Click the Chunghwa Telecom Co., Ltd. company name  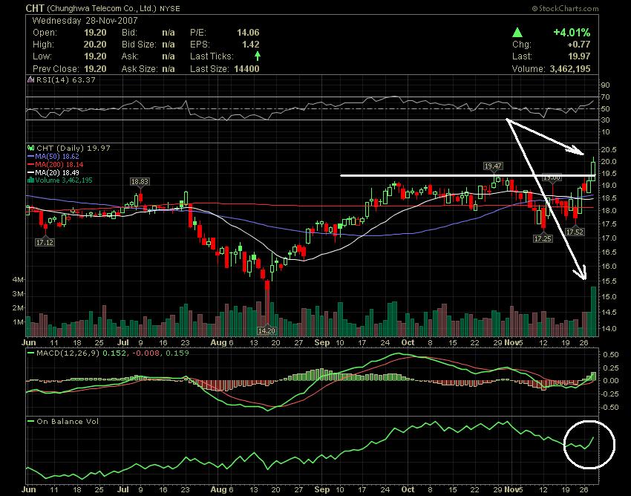coord(102,8)
